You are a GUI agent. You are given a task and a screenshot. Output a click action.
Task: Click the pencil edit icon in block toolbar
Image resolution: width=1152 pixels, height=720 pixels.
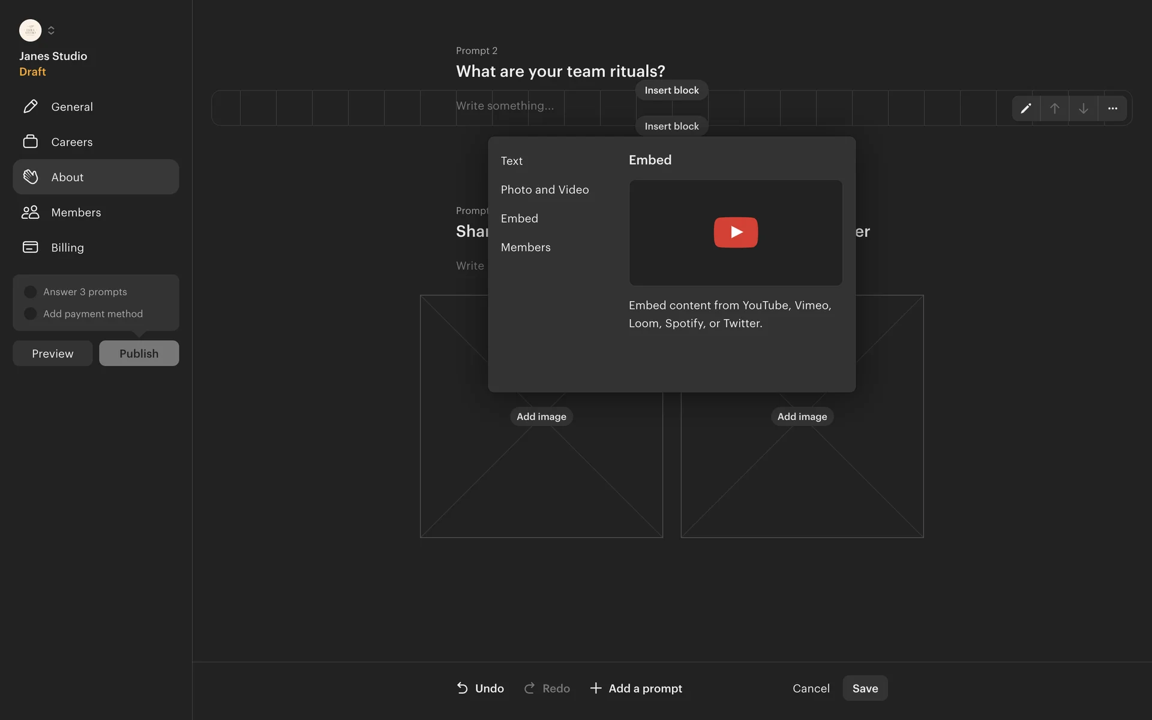(x=1025, y=108)
